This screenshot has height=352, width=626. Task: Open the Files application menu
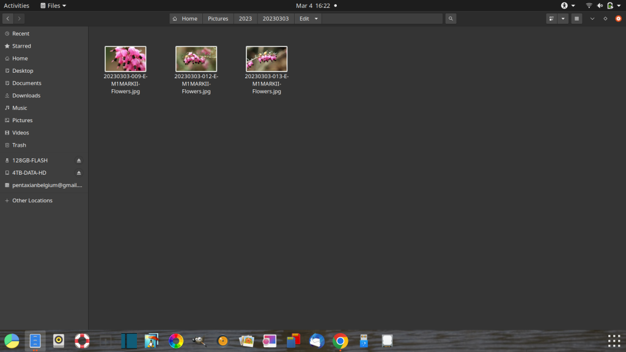click(53, 5)
